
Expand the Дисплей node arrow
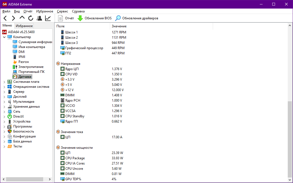(x=4, y=97)
